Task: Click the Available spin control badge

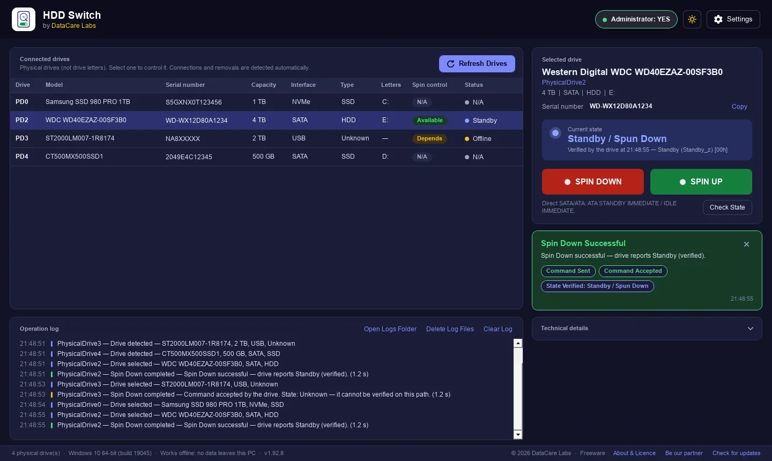Action: (430, 121)
